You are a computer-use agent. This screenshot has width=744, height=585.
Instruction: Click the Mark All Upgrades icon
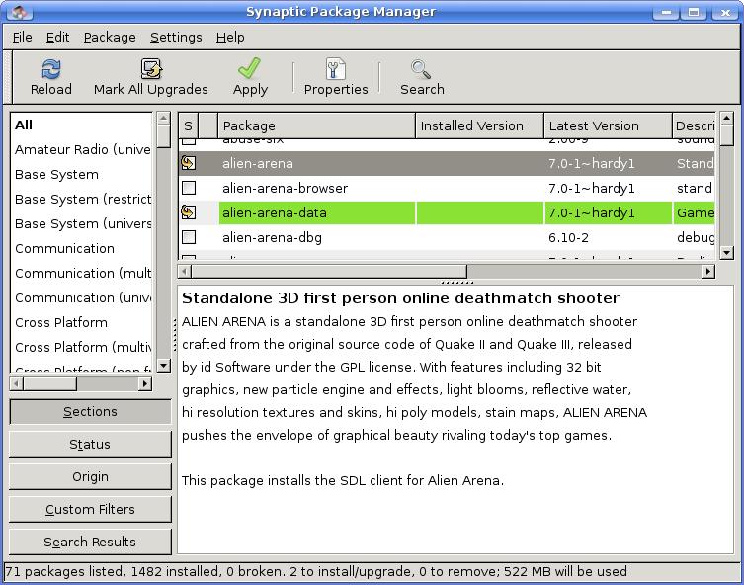pos(150,70)
